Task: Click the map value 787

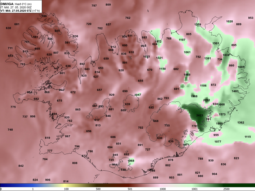Action: [x=94, y=6]
